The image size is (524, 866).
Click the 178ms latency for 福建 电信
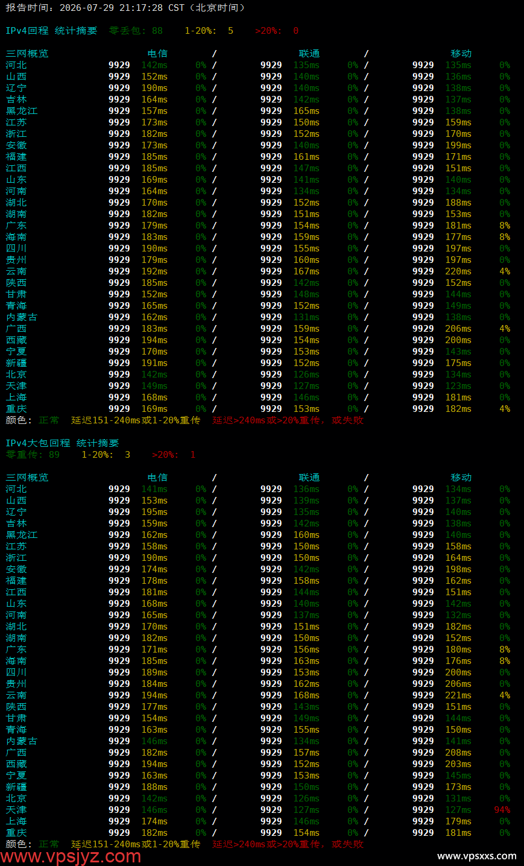154,581
